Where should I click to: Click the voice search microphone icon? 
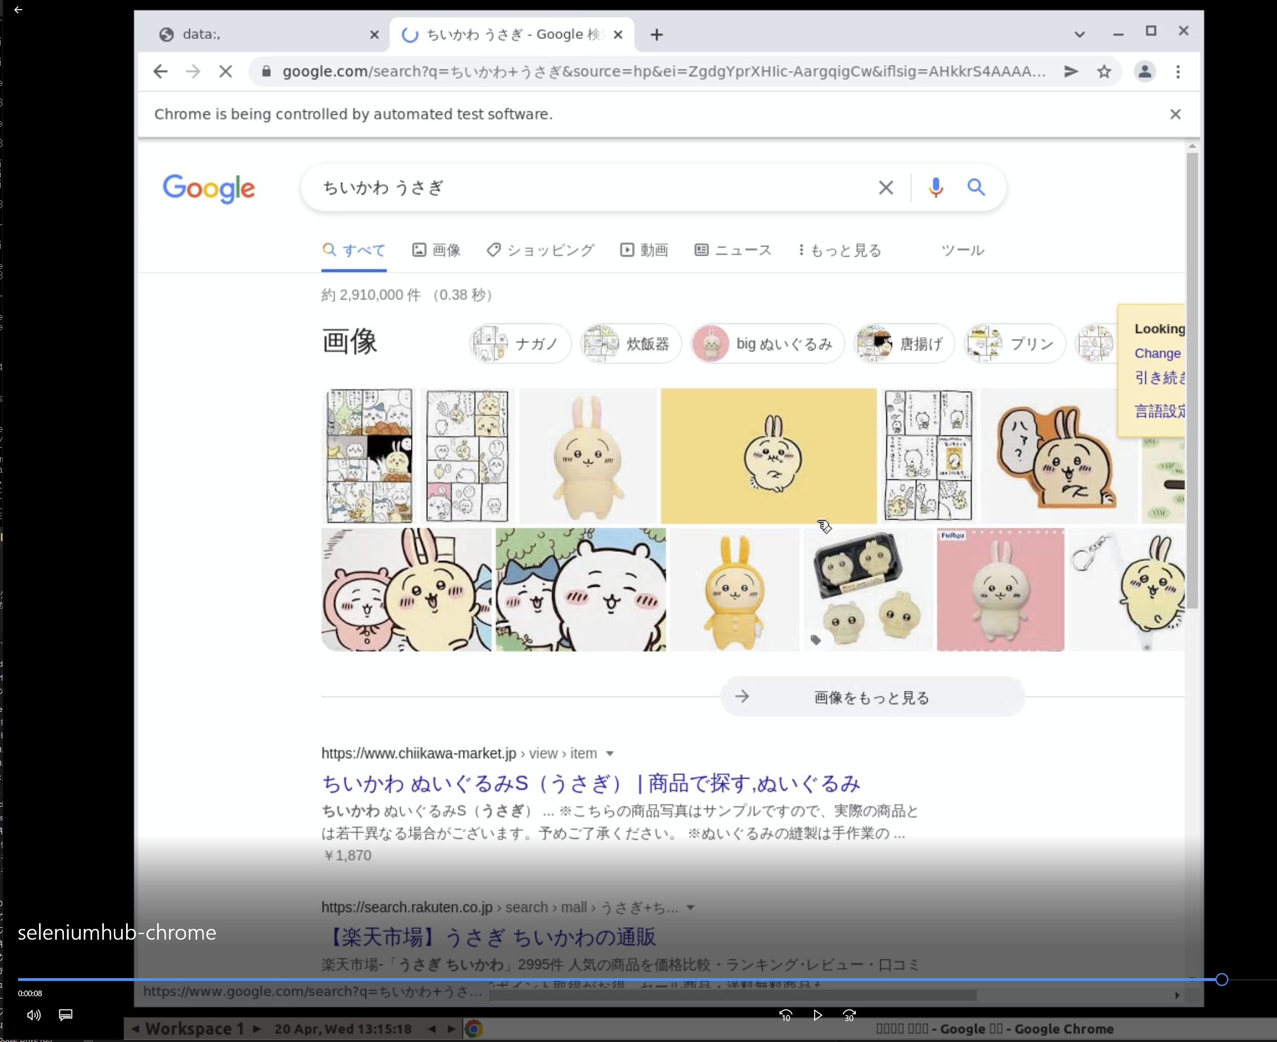(x=935, y=188)
